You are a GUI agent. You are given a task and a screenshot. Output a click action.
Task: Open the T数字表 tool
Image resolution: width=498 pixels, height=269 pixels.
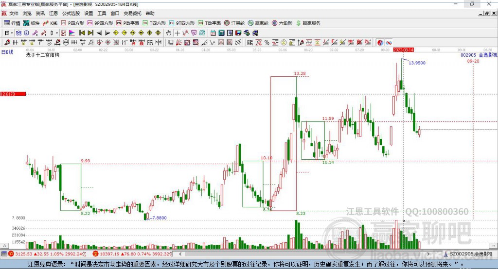pyautogui.click(x=209, y=23)
